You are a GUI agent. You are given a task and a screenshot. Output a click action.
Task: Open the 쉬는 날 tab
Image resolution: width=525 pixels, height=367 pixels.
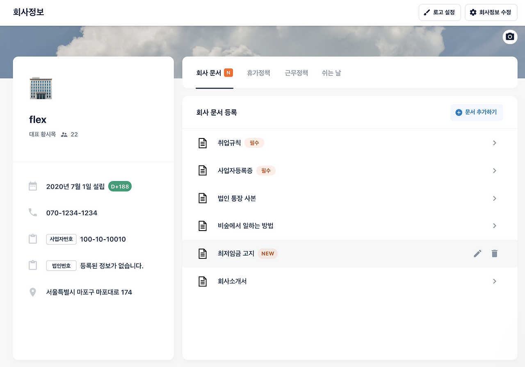(331, 73)
